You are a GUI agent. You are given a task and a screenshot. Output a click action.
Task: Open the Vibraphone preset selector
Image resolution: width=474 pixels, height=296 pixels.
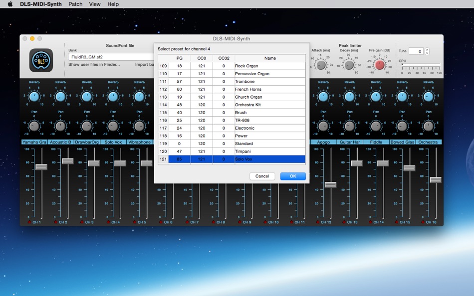[x=139, y=142]
